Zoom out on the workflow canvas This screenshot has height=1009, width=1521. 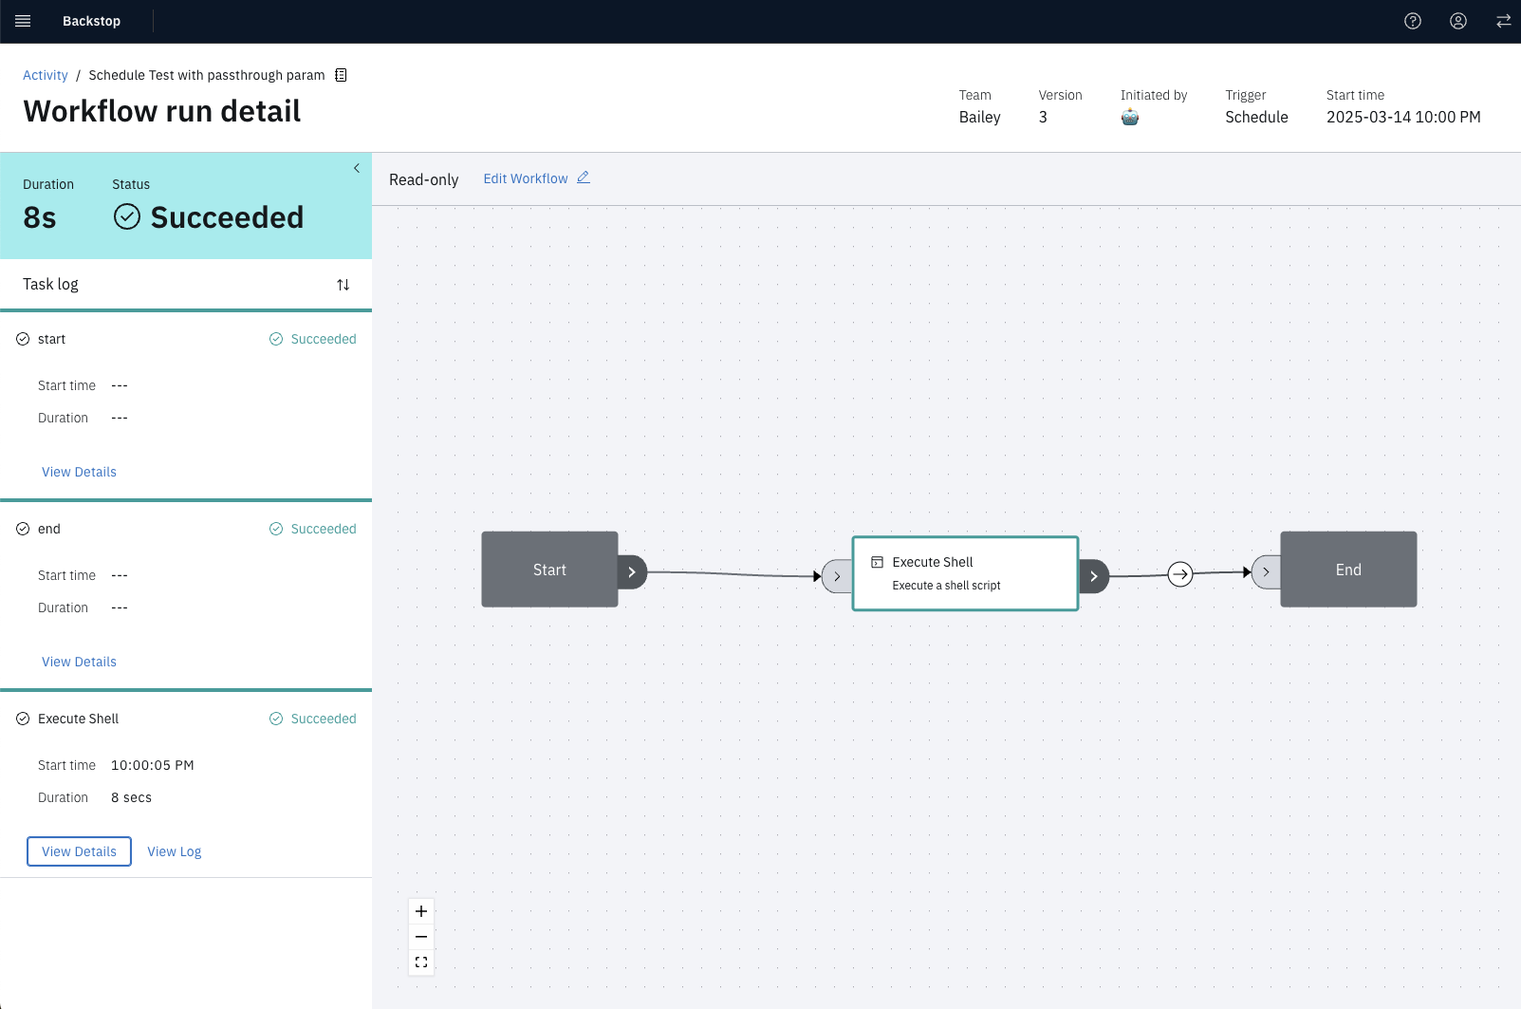point(420,936)
